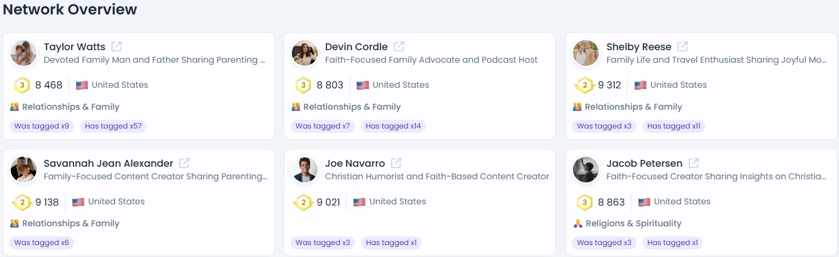
Task: Click 'Was tagged x9' badge
Action: [x=42, y=126]
